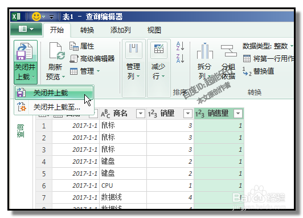Click the 123 type icon of 销量 column
The image size is (303, 218).
(153, 114)
